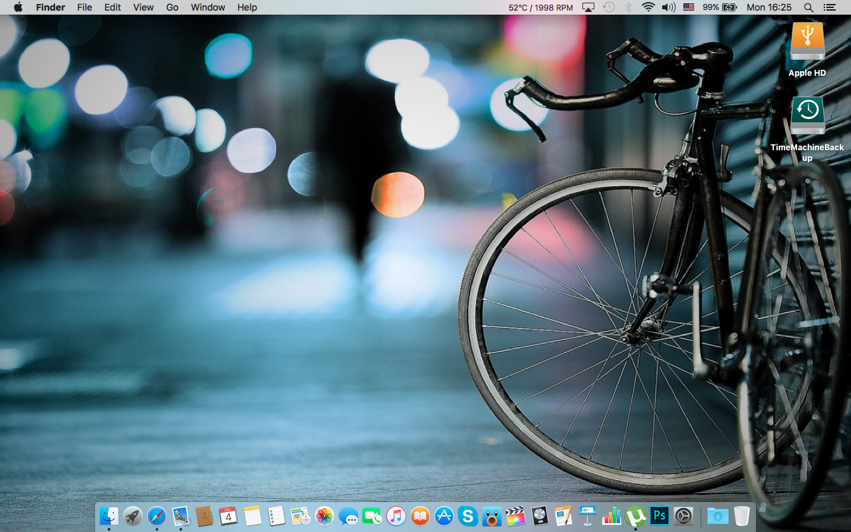Open the Help menu
This screenshot has width=851, height=532.
[247, 7]
